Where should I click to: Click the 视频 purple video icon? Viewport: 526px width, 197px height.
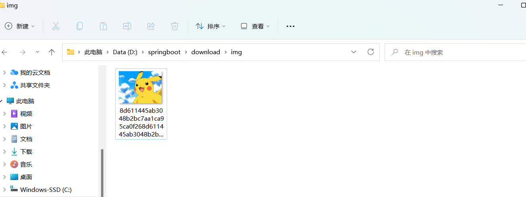pyautogui.click(x=14, y=114)
